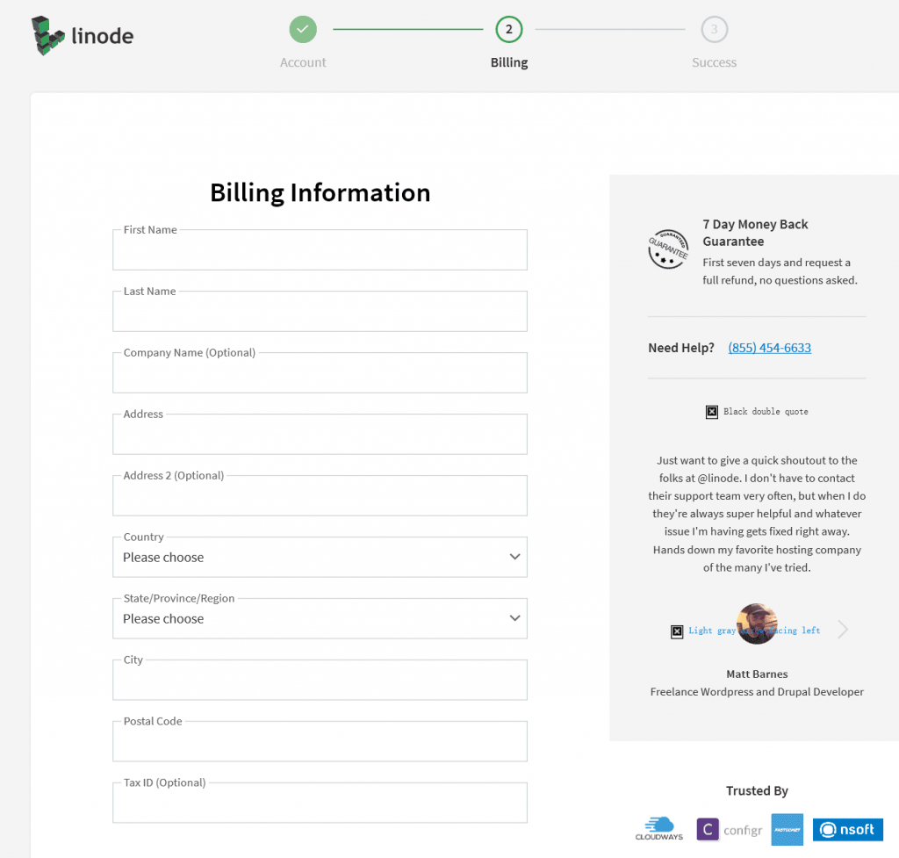Screen dimensions: 899x858
Task: Click the Linode logo
Action: [x=82, y=36]
